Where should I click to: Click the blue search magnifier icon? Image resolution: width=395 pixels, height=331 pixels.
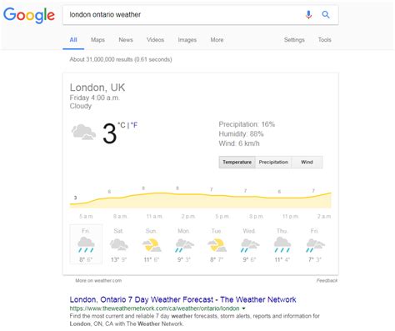click(x=326, y=14)
